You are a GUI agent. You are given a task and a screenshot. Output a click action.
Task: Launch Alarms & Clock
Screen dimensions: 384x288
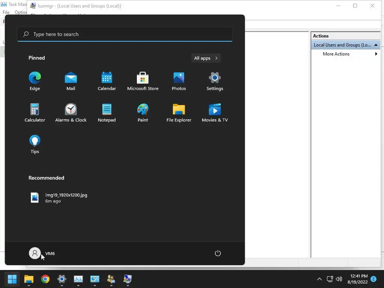(71, 112)
